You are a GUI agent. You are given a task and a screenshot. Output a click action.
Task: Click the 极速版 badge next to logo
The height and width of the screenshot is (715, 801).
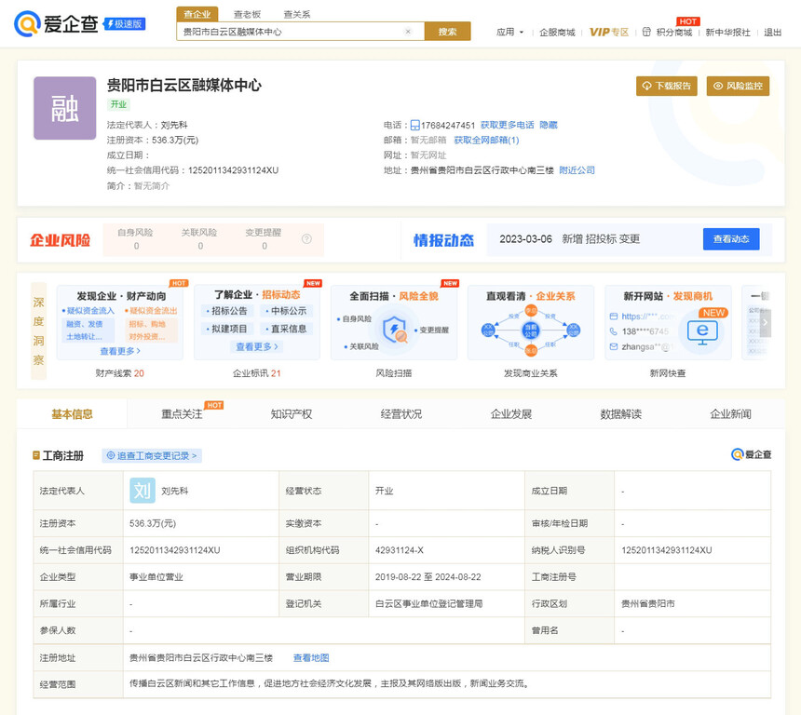(125, 24)
